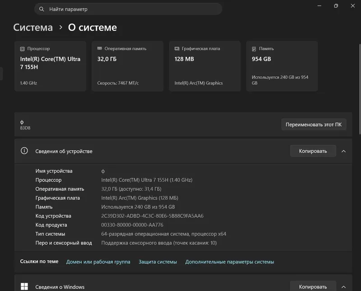This screenshot has height=291, width=361.
Task: Go back to 'Система' breadcrumb
Action: pyautogui.click(x=33, y=28)
